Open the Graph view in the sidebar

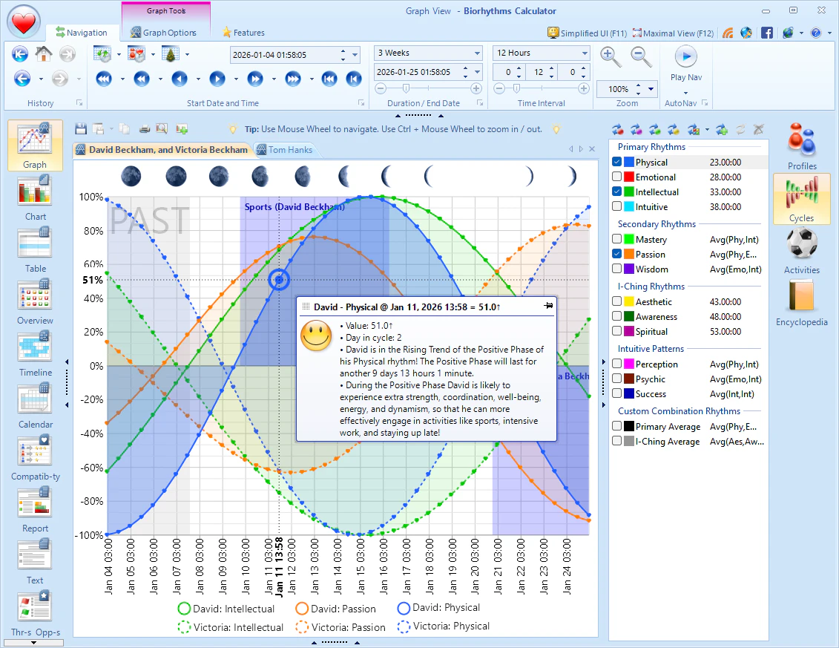click(35, 146)
